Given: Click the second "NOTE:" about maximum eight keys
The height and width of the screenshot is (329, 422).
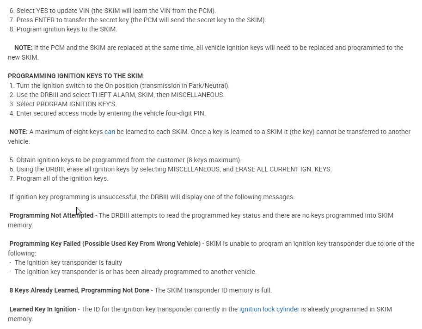Looking at the screenshot, I should pyautogui.click(x=18, y=132).
